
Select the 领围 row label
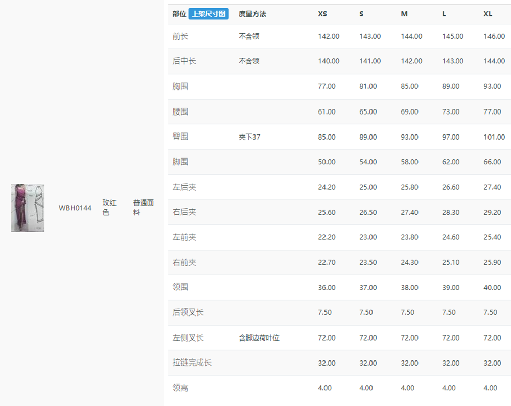(180, 287)
